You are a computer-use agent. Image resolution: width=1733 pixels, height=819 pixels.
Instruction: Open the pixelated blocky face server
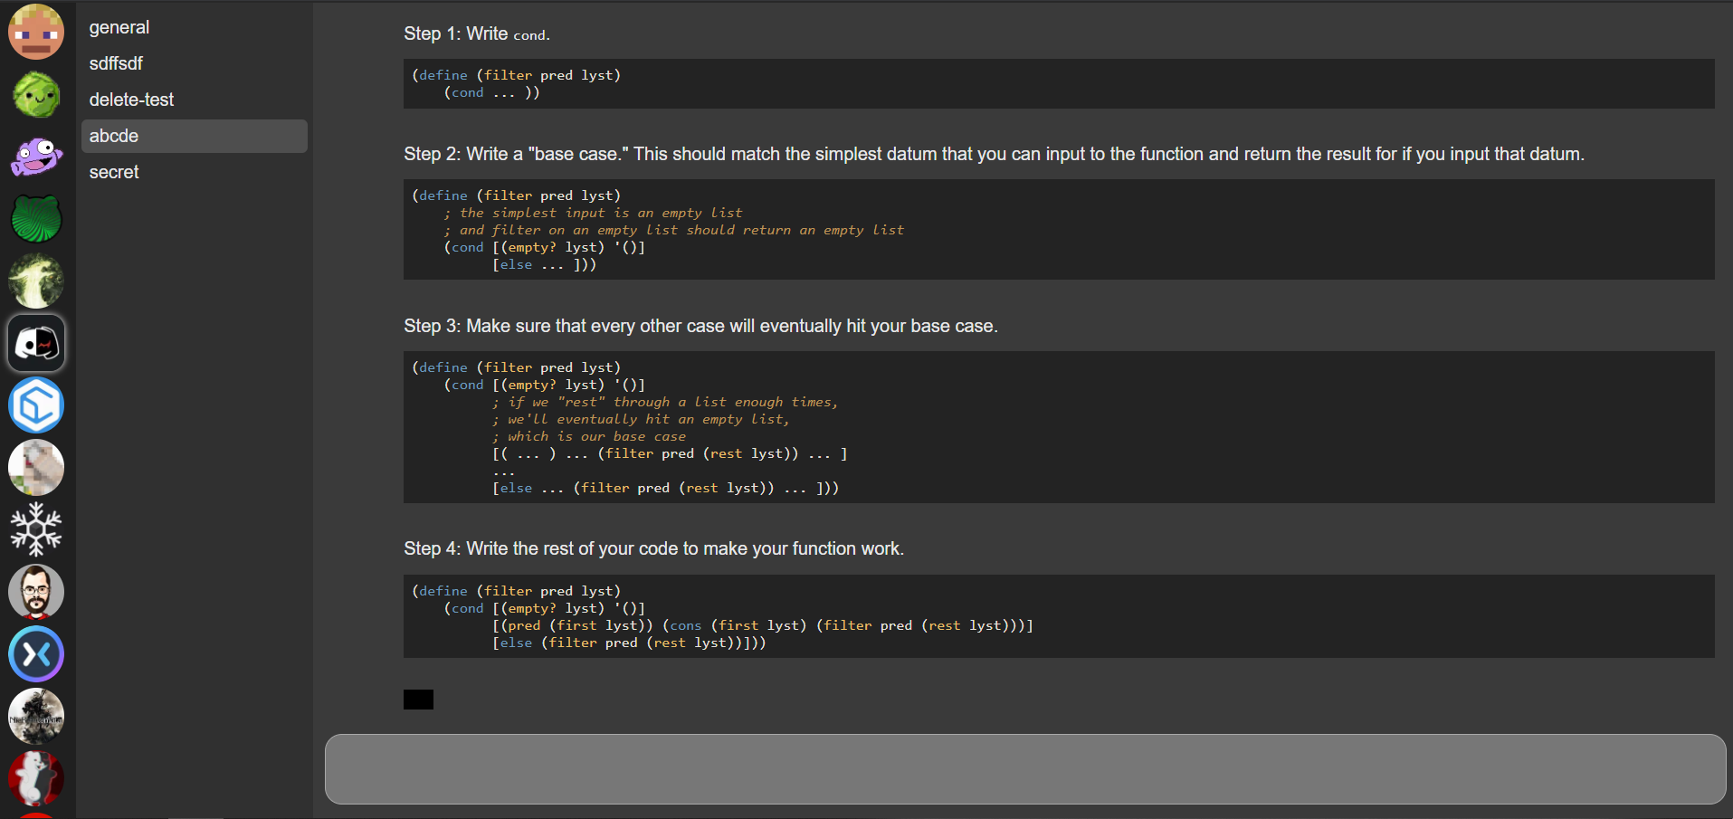pyautogui.click(x=36, y=32)
